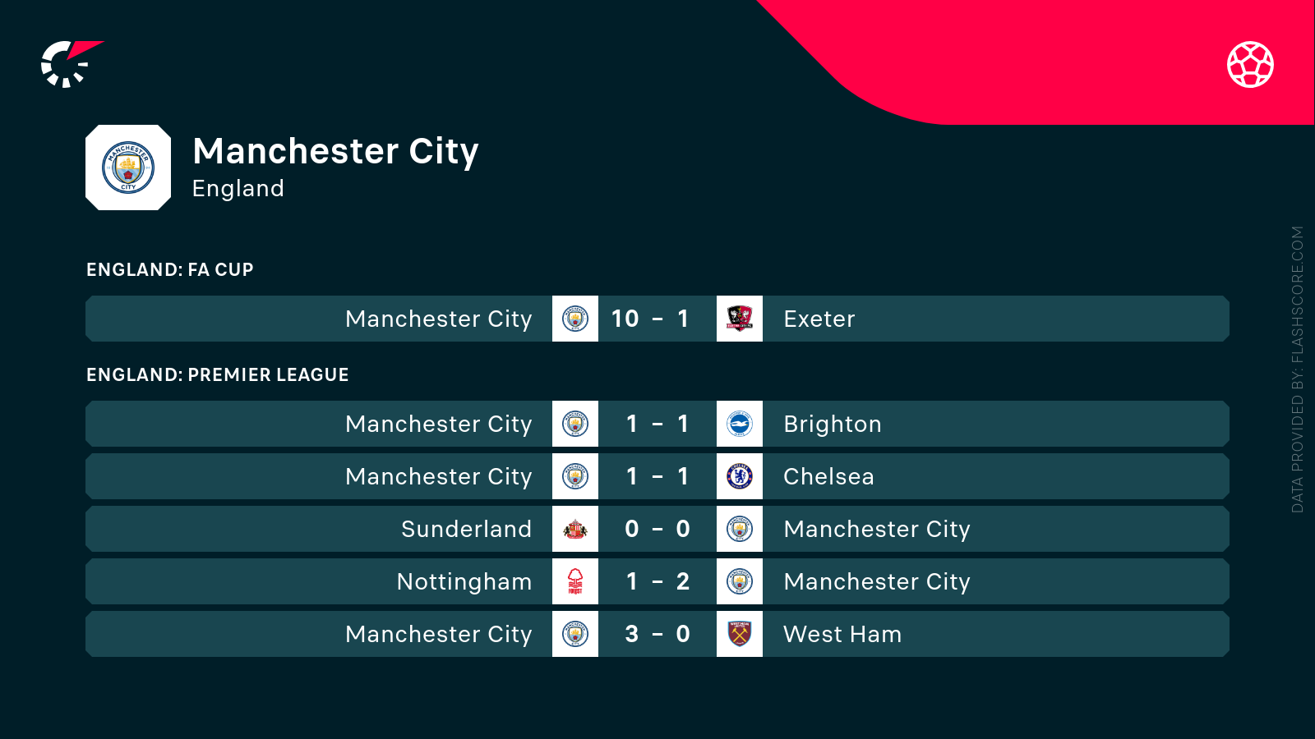
Task: Click the football icon at top right
Action: coord(1250,64)
